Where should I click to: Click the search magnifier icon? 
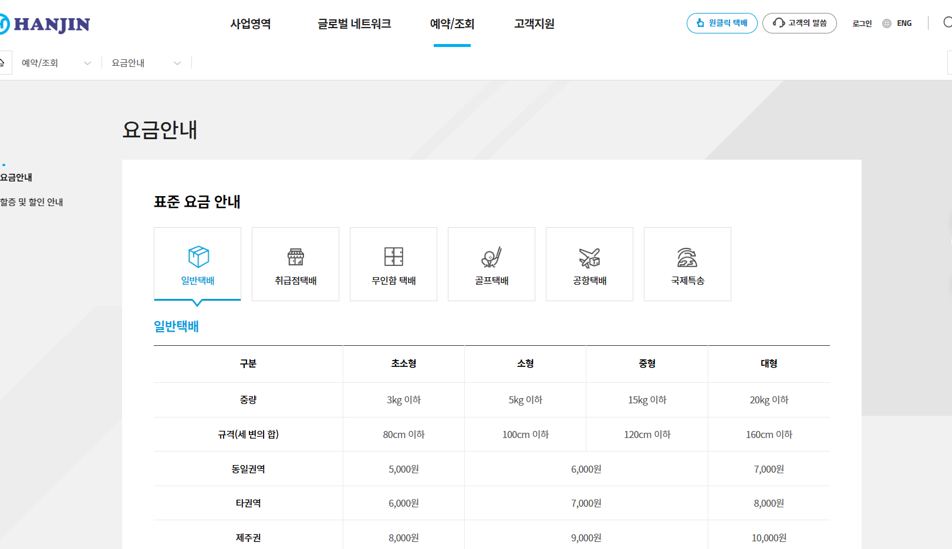947,22
